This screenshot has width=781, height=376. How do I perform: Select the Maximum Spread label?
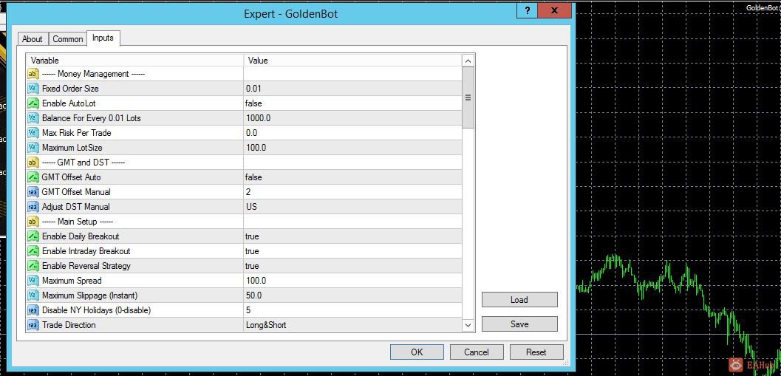tap(72, 281)
